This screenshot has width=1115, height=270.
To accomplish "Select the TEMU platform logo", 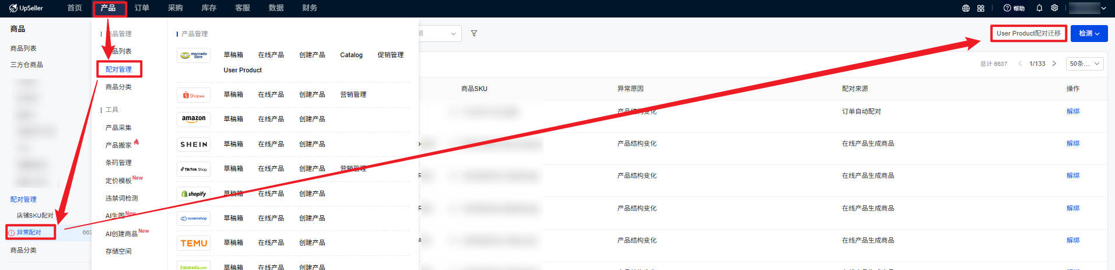I will coord(194,243).
